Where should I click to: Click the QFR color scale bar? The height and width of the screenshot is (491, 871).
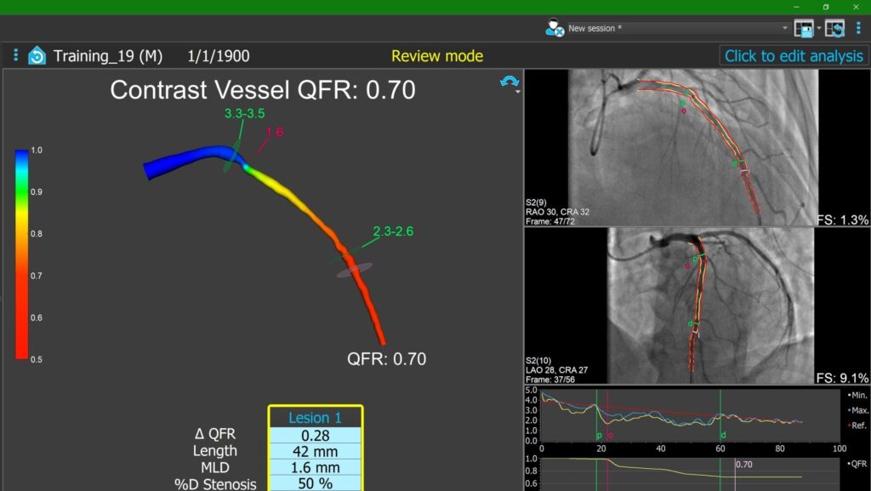pyautogui.click(x=22, y=254)
